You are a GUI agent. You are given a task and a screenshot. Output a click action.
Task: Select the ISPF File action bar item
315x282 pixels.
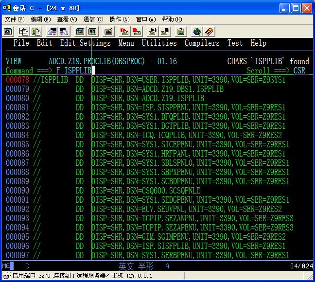21,43
